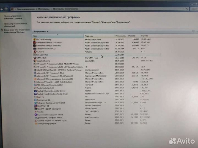Viewport: 198px width, 148px height.
Task: Click the publisher cell "ООО «ЯНДЕКС»"
Action: point(92,111)
